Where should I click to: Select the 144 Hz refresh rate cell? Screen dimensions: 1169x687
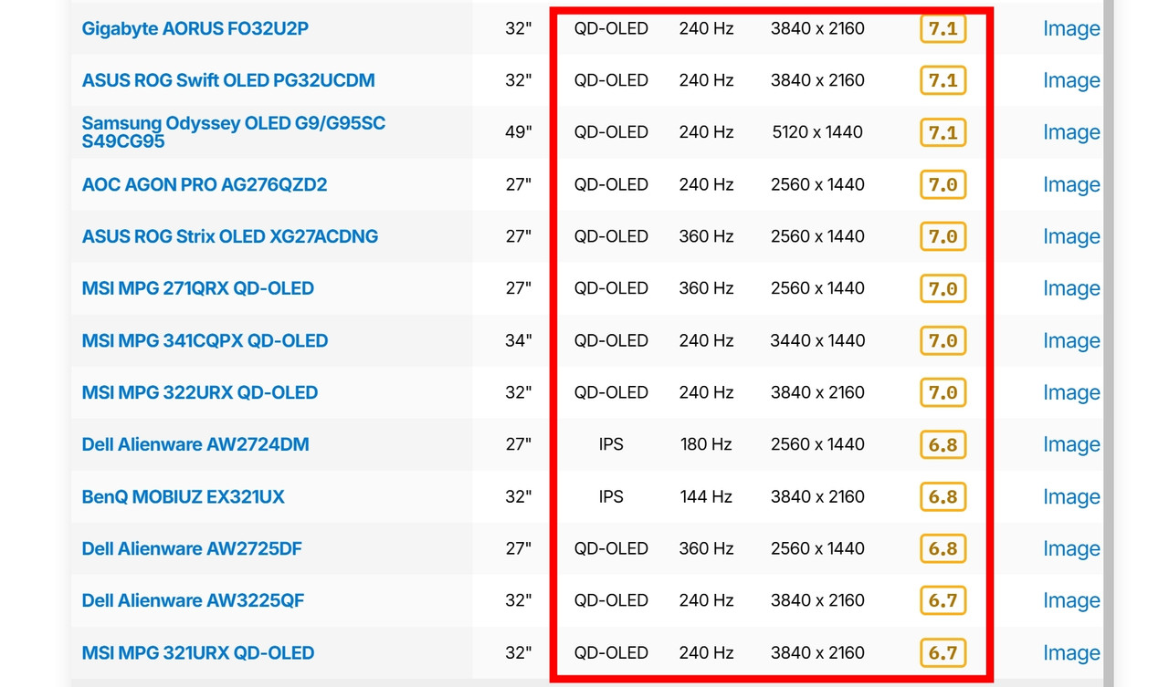(706, 496)
